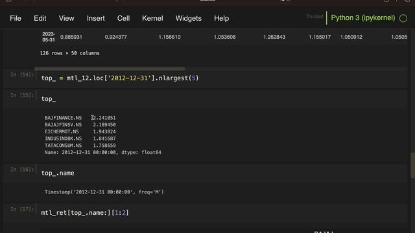Click the [1:2] slice in cell 17

coord(120,213)
